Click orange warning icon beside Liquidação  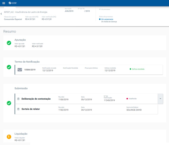pyautogui.click(x=9, y=137)
